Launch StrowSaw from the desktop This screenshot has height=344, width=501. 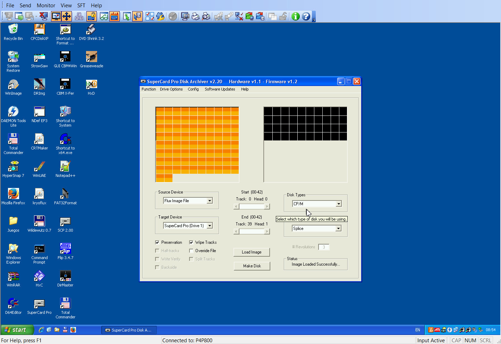[39, 59]
